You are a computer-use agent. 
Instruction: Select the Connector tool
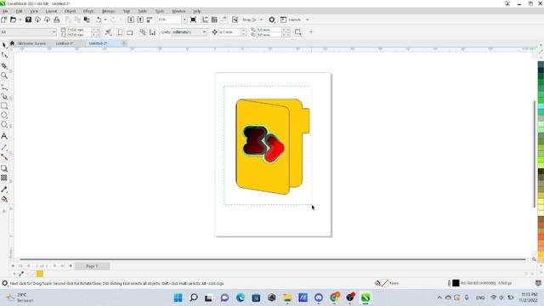pyautogui.click(x=4, y=157)
